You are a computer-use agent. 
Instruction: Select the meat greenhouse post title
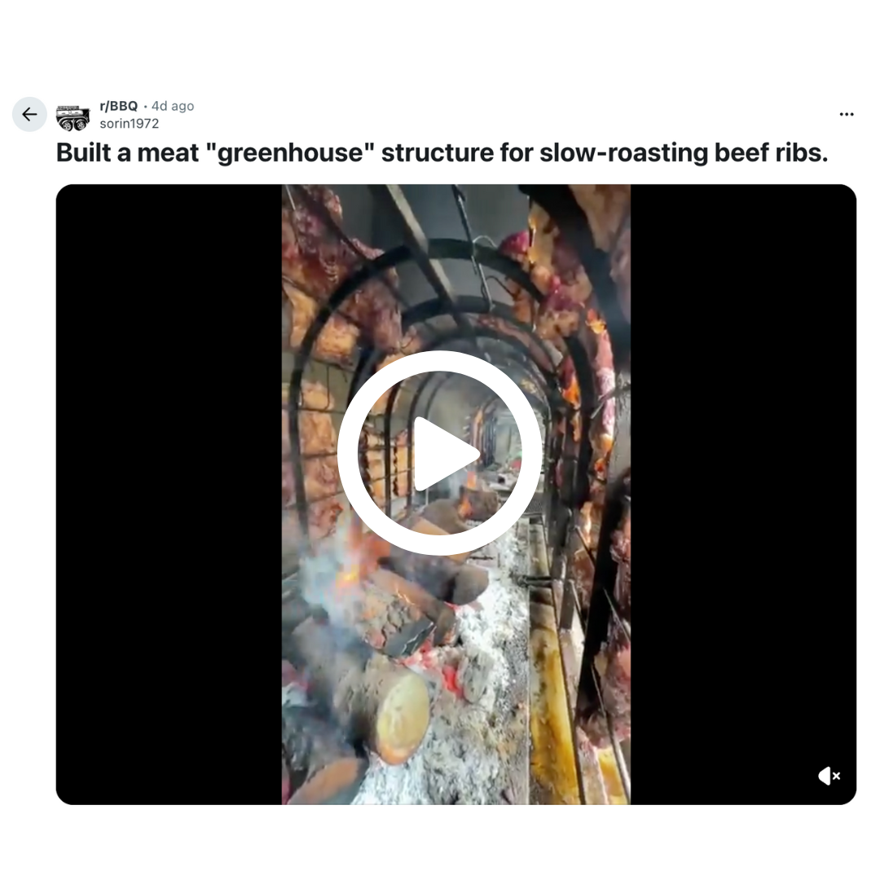point(442,152)
